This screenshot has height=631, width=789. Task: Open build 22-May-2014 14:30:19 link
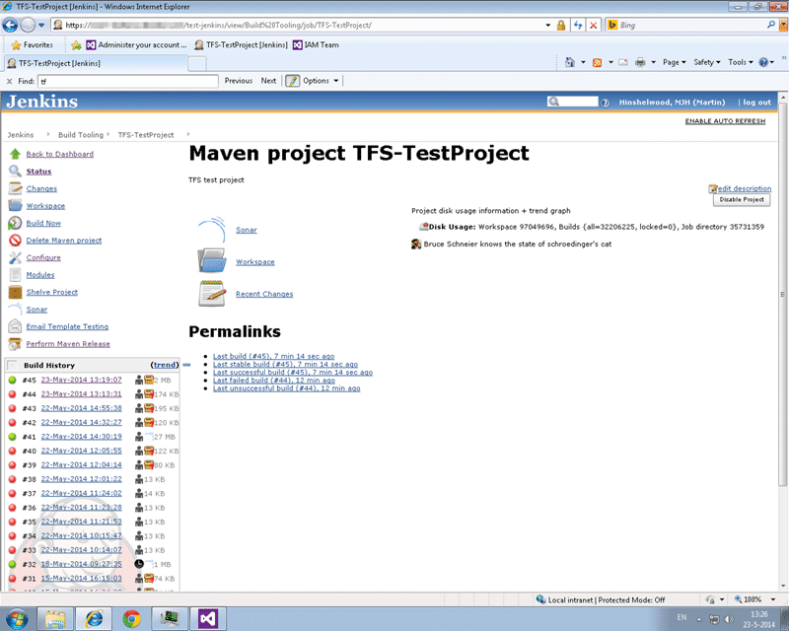click(82, 436)
